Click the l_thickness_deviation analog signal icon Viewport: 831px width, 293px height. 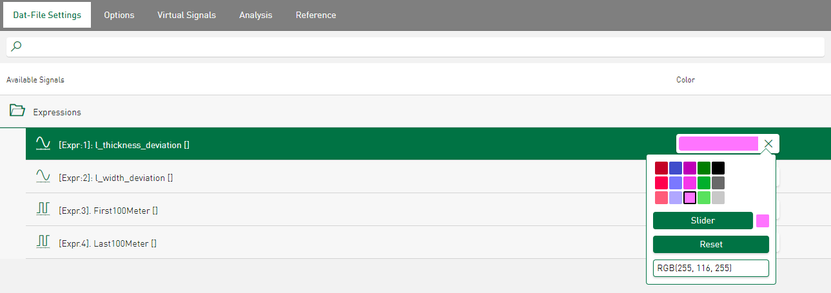coord(43,144)
